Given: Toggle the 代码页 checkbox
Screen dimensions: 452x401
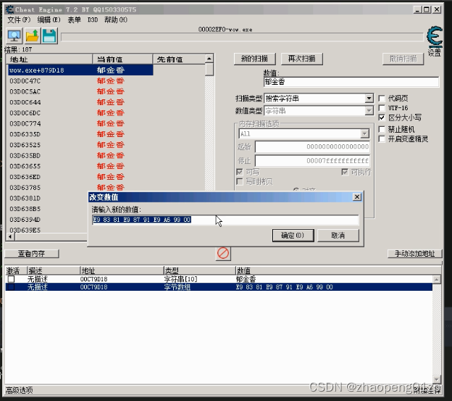Looking at the screenshot, I should click(x=382, y=99).
